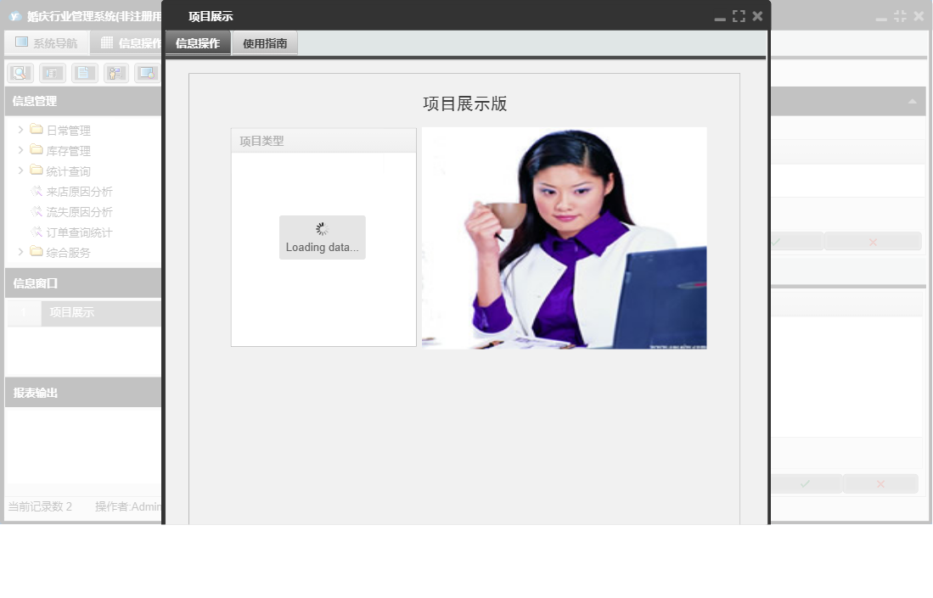Switch to the 使用指南 tab
Image resolution: width=933 pixels, height=598 pixels.
coord(264,42)
